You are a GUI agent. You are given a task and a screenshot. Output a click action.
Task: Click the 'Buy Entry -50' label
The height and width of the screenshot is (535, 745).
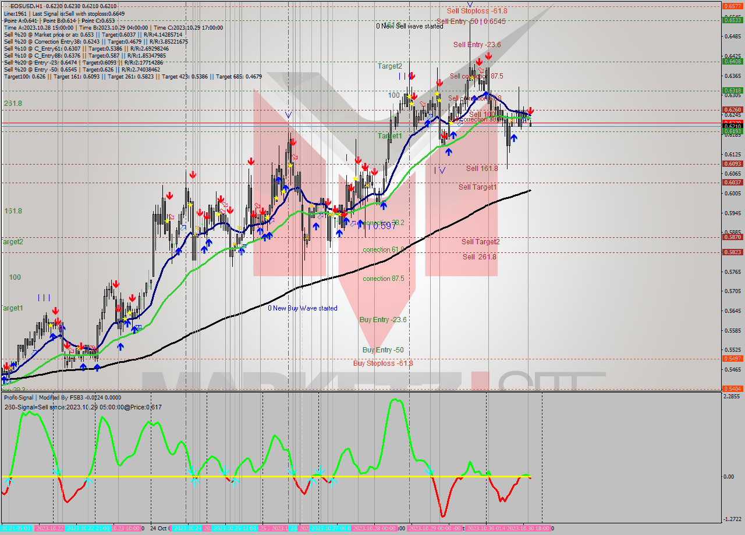tap(382, 350)
